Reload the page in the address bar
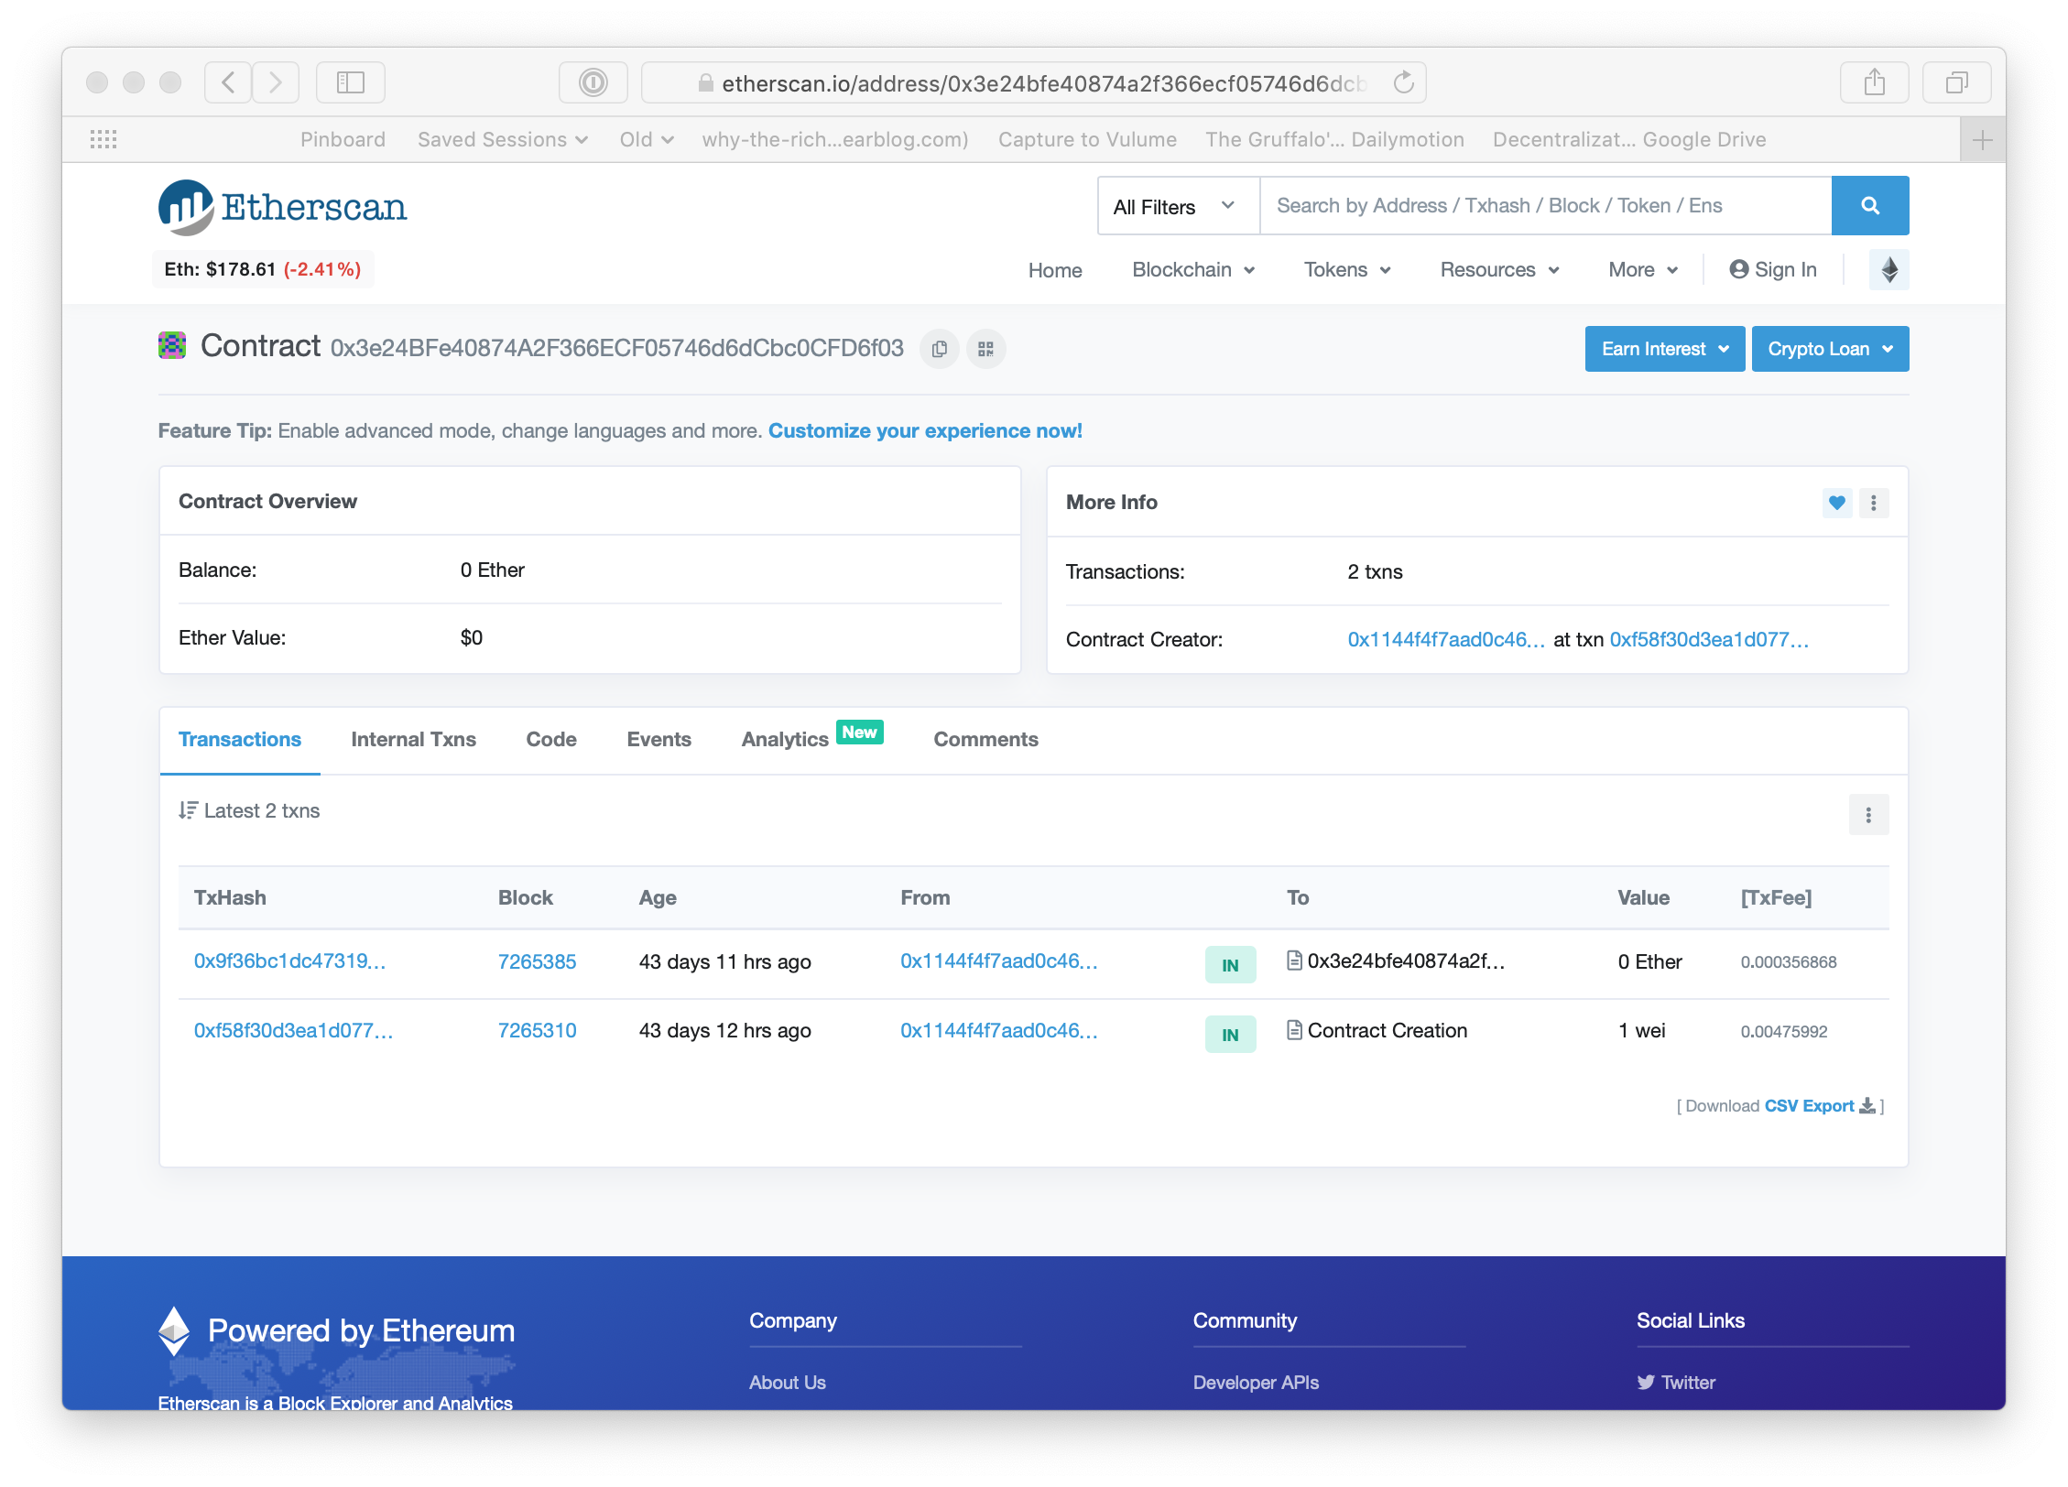 1404,83
